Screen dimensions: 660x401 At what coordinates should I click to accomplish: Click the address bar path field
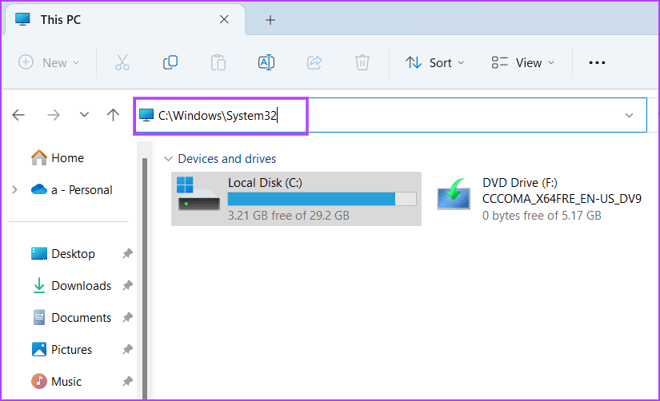click(x=390, y=115)
